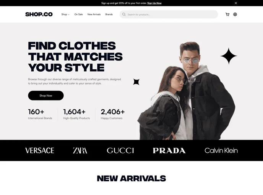
Task: Dismiss the promo banner with the X
Action: click(x=236, y=3)
